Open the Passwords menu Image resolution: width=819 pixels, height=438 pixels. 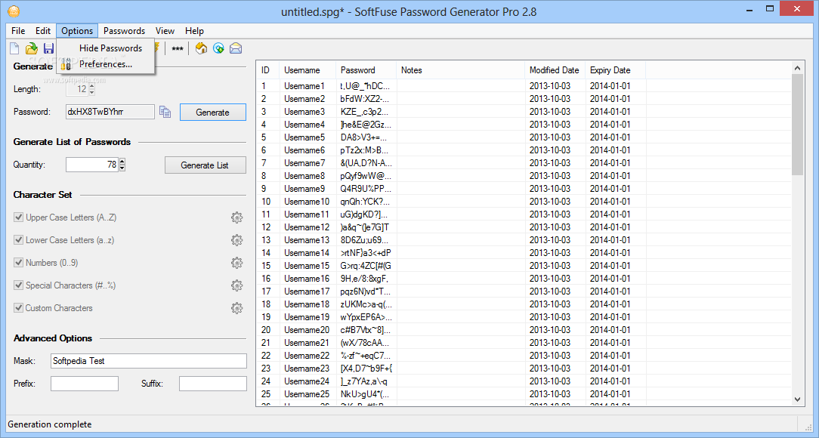click(x=124, y=31)
